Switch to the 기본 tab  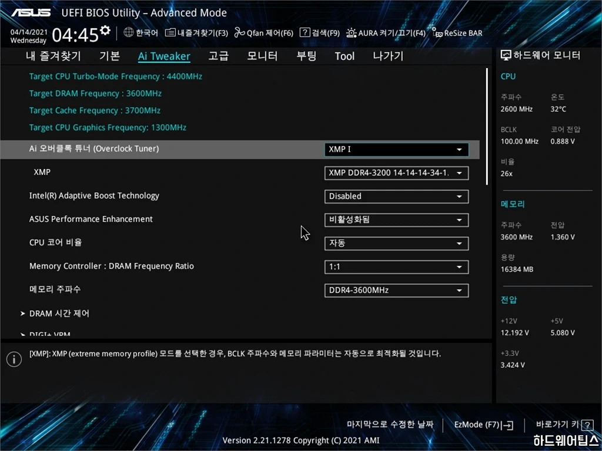click(109, 56)
